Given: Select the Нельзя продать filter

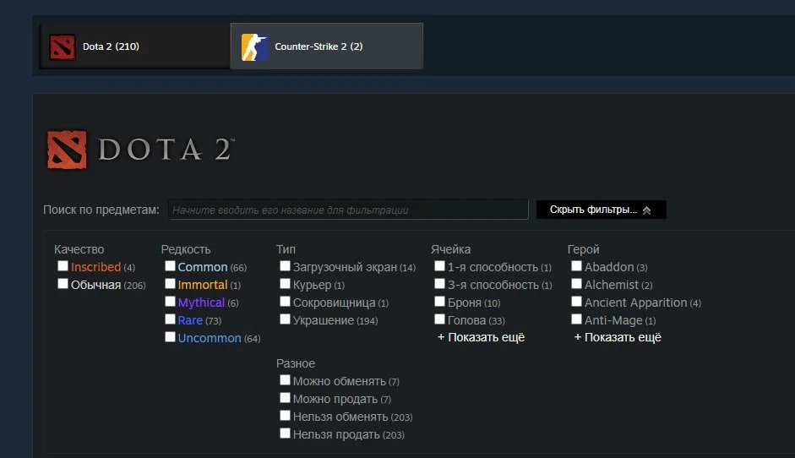Looking at the screenshot, I should coord(285,433).
